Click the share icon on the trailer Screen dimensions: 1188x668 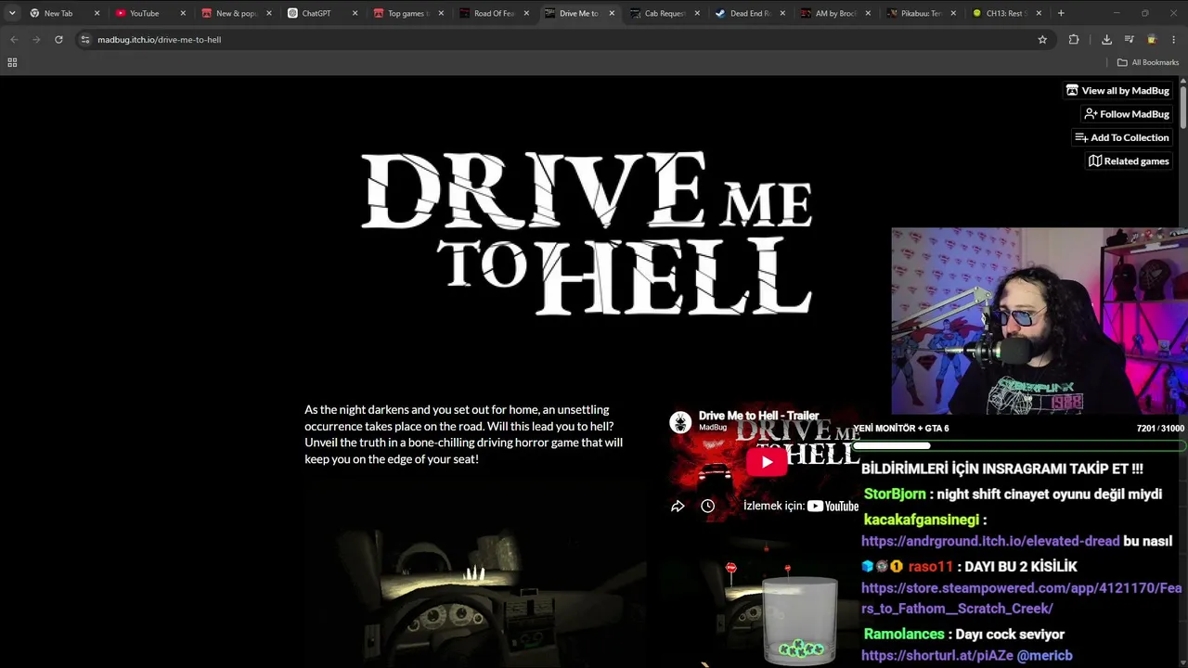point(678,506)
